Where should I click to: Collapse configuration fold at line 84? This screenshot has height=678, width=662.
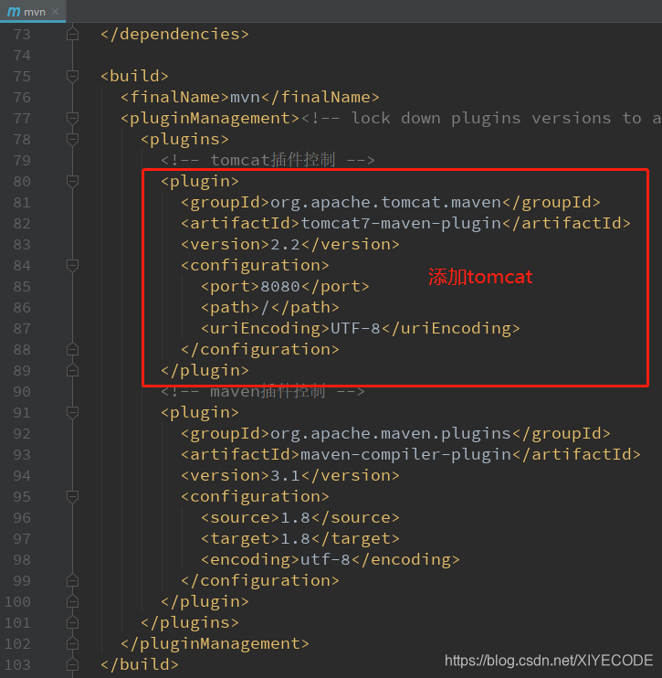pos(73,265)
